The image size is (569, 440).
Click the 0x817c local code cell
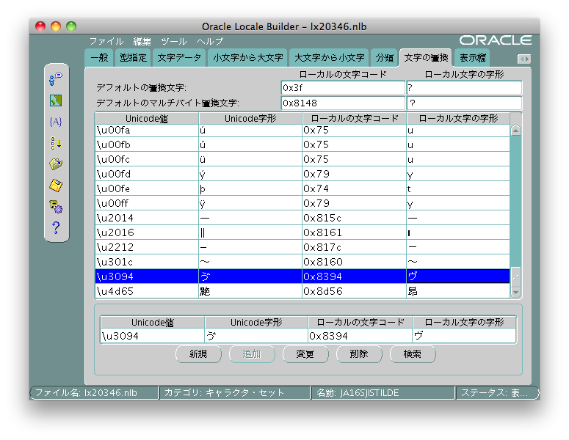point(354,248)
